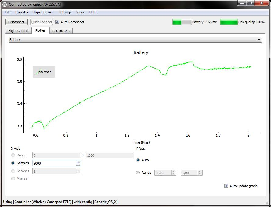Open the Input device menu
The image size is (271, 207).
coord(44,12)
